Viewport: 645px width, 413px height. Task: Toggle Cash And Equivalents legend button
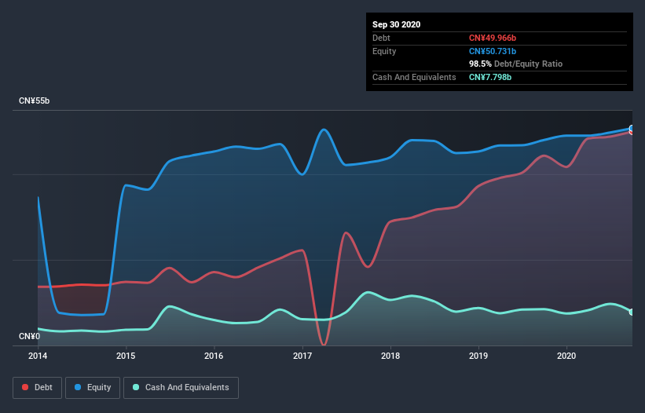click(181, 388)
